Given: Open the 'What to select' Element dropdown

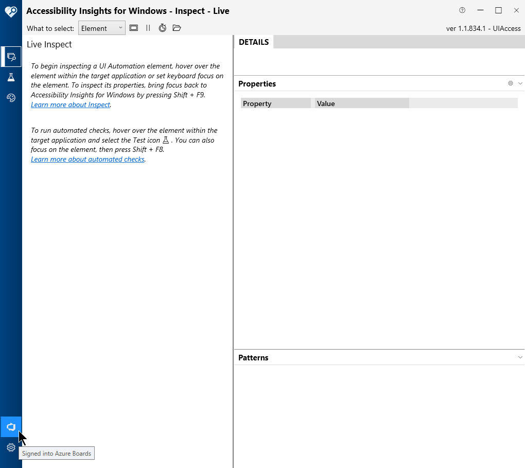Looking at the screenshot, I should 102,28.
